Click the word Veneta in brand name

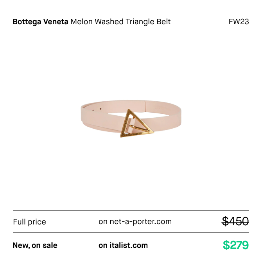pyautogui.click(x=56, y=22)
